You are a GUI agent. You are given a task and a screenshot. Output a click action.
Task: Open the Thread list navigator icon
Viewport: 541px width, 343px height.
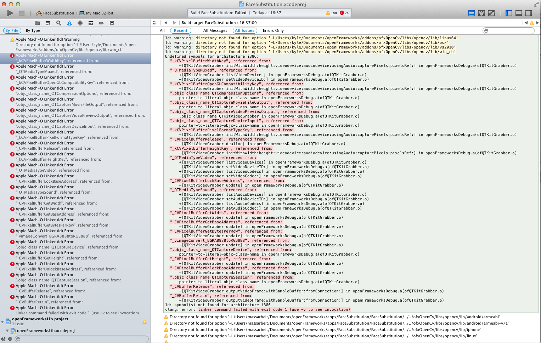pos(90,23)
